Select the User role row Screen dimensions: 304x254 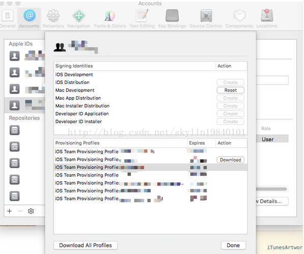pos(272,139)
